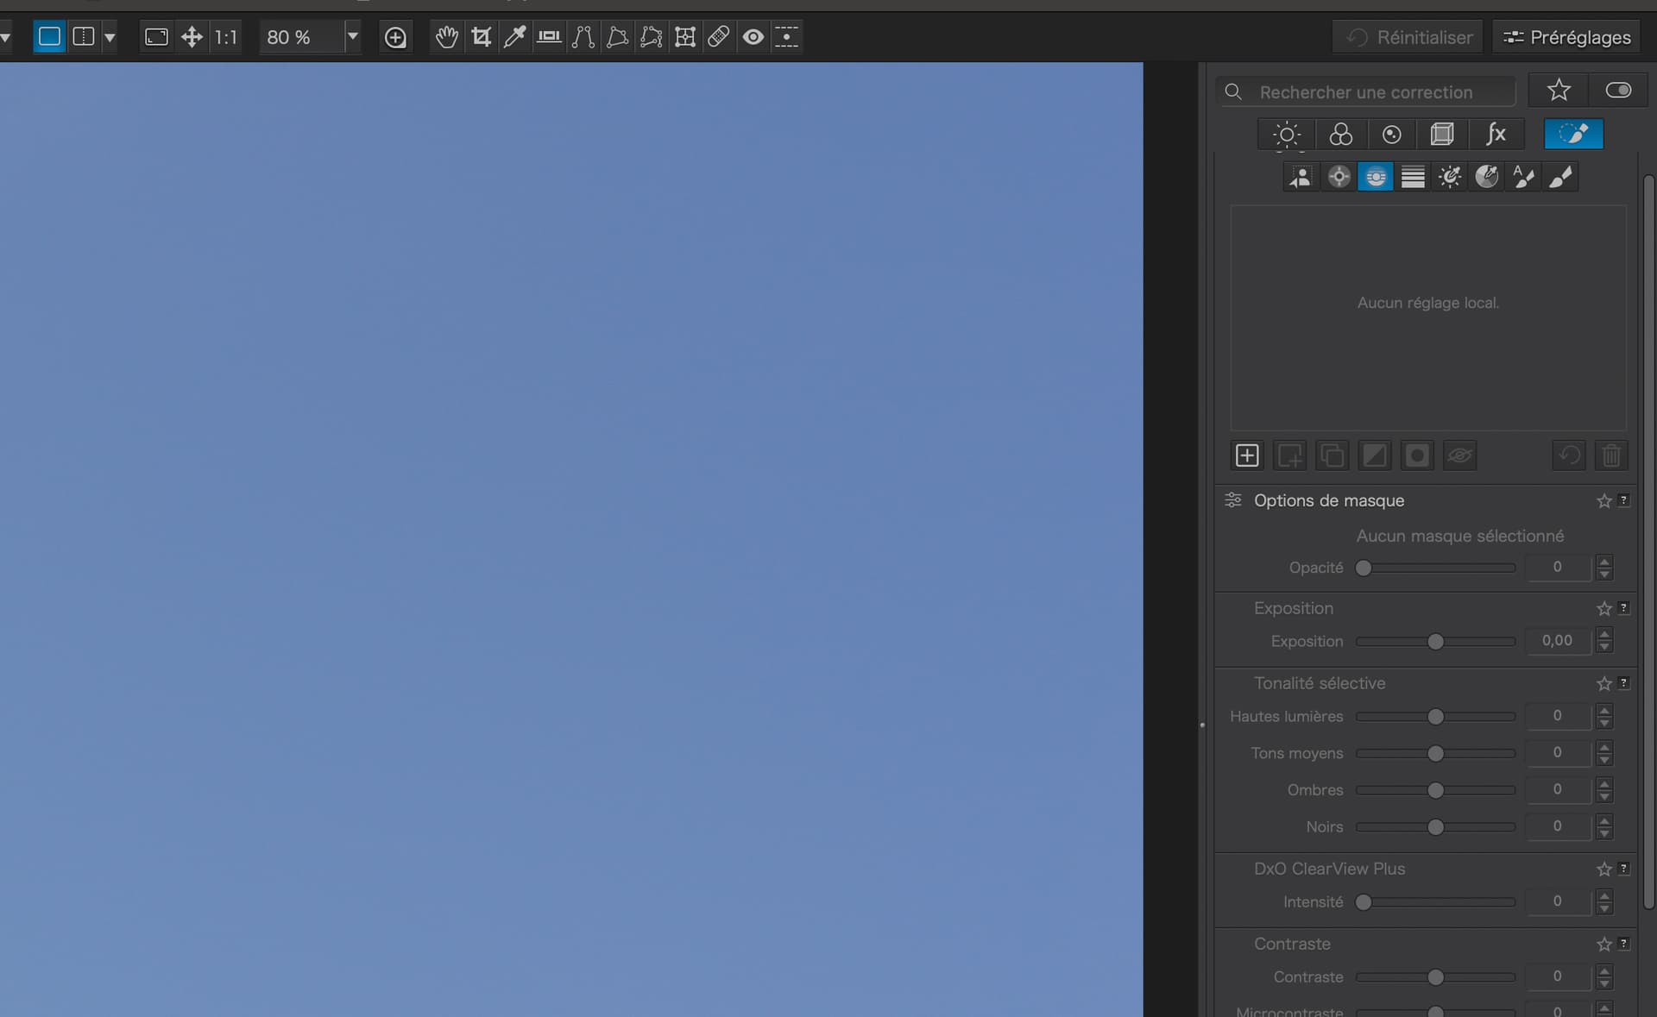Screen dimensions: 1657x1017
Task: Expand the compare view mode dropdown arrow
Action: tap(110, 37)
